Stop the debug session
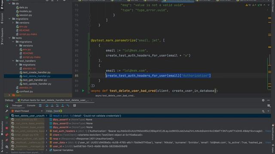The image size is (275, 154). coord(7,128)
